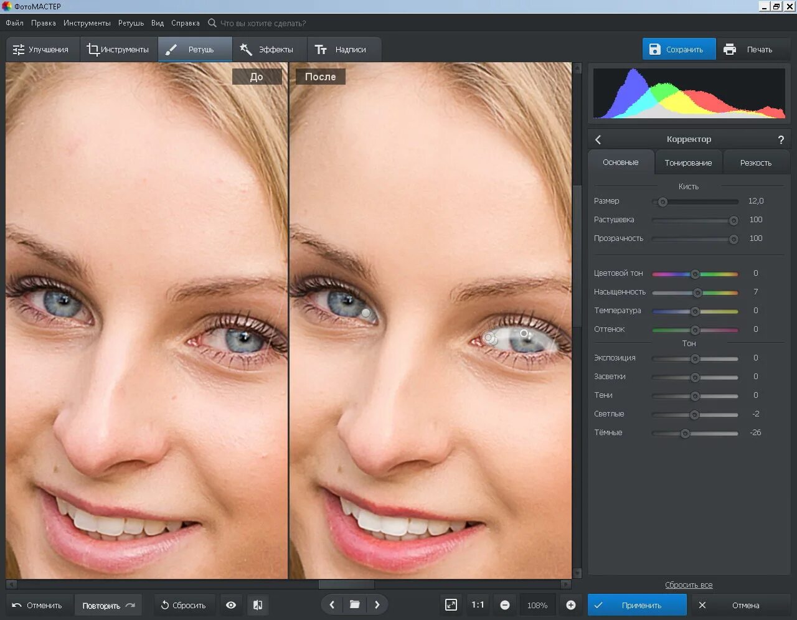Click the fit to screen icon

pos(451,605)
